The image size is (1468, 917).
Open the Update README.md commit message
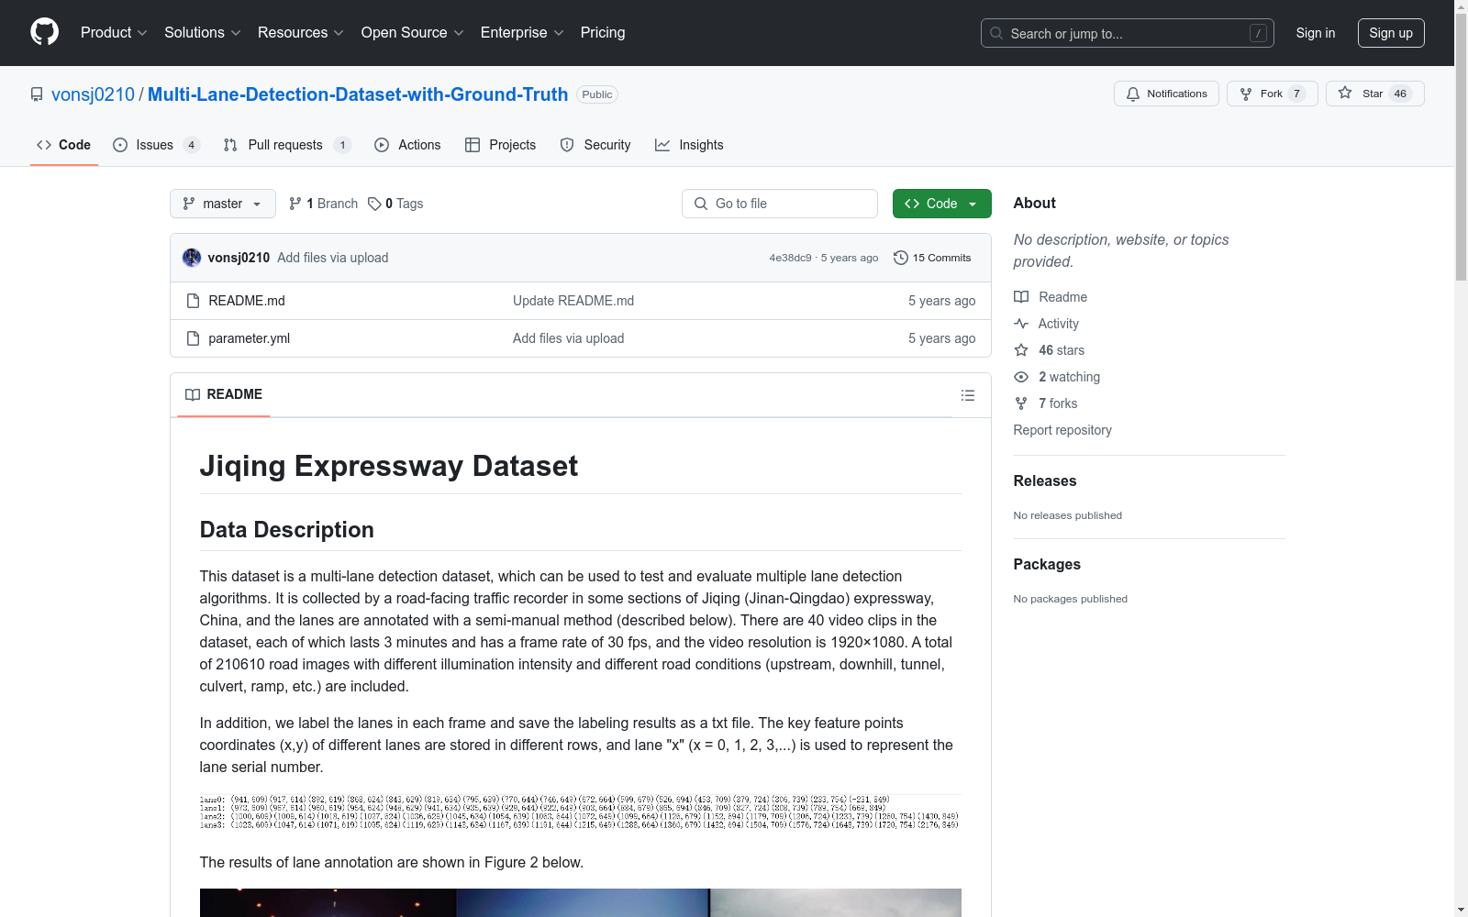point(573,301)
